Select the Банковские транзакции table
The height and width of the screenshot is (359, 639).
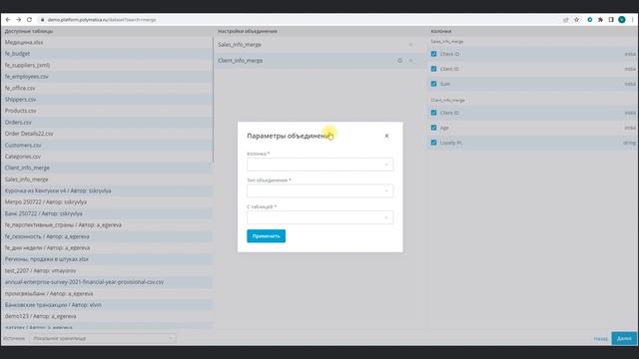pos(107,305)
